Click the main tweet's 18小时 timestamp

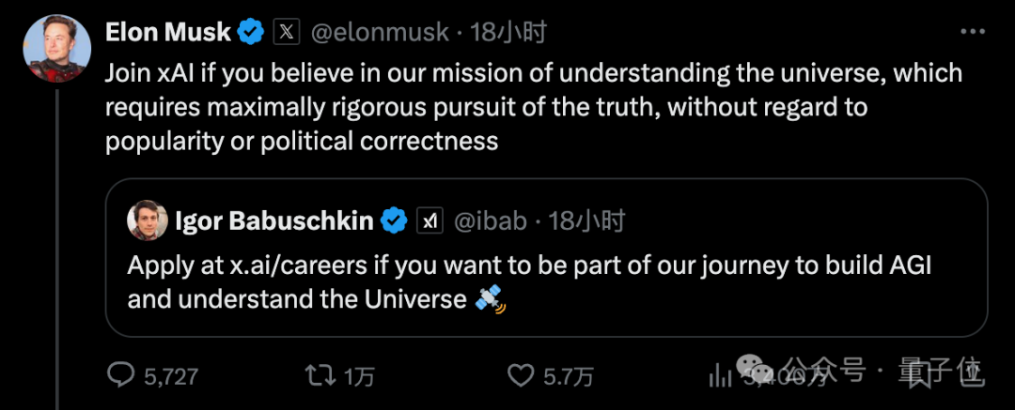click(x=507, y=32)
